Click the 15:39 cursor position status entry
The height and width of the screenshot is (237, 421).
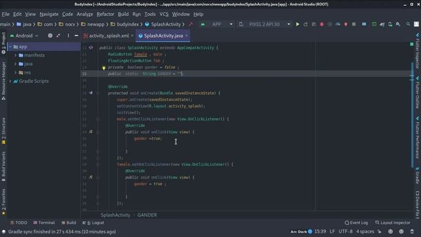(320, 231)
